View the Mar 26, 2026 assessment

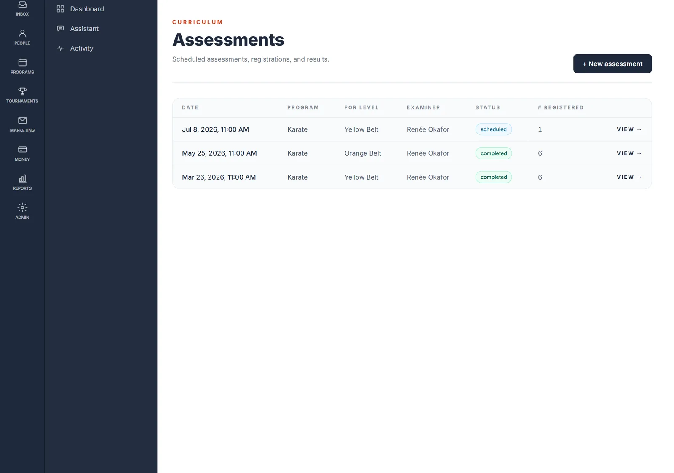coord(629,177)
